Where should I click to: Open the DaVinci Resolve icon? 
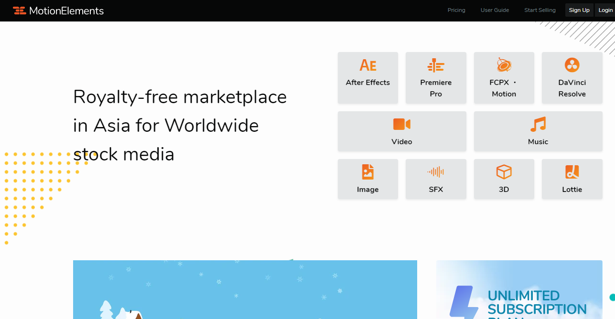tap(572, 65)
